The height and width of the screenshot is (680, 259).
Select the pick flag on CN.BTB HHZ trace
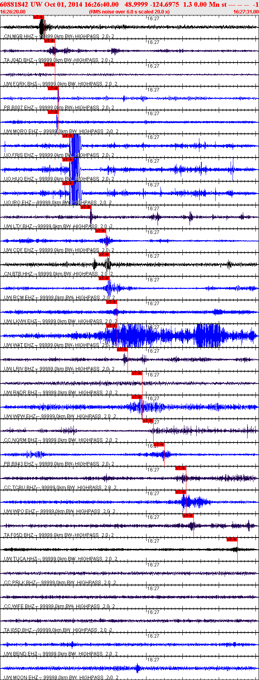point(104,255)
